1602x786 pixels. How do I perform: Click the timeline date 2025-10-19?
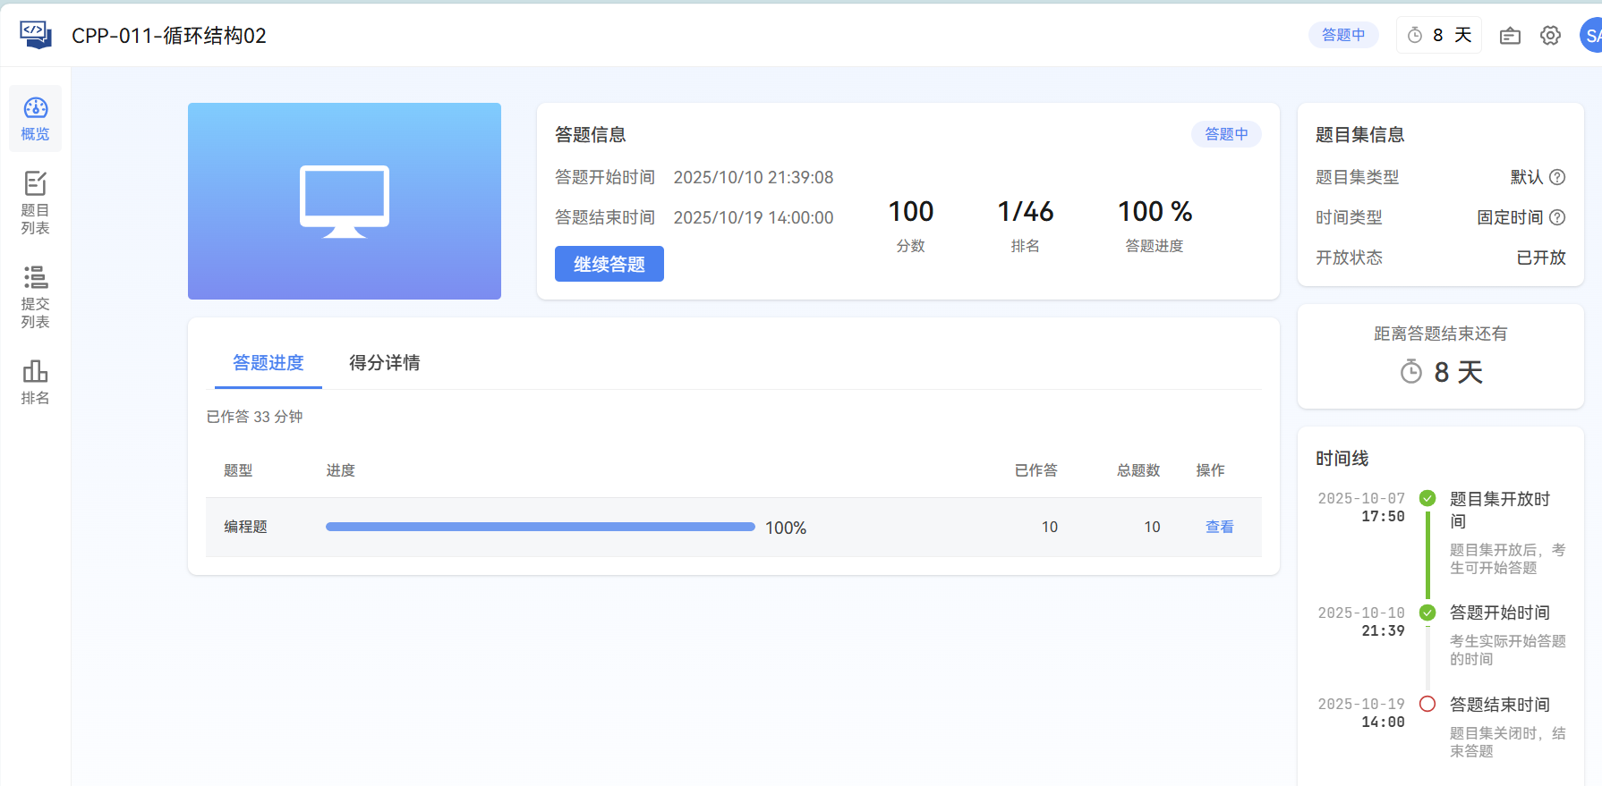coord(1361,704)
